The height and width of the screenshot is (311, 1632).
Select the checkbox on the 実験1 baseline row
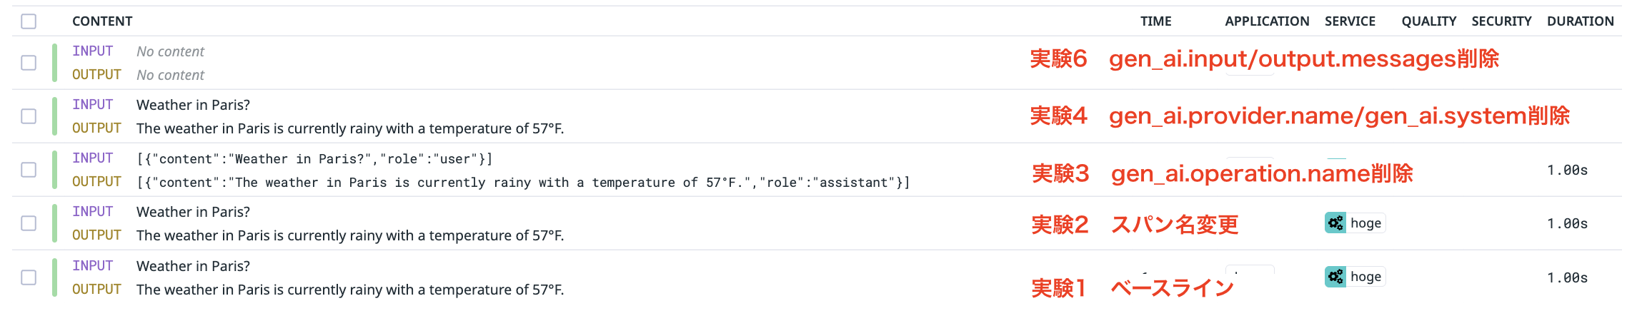[x=29, y=277]
